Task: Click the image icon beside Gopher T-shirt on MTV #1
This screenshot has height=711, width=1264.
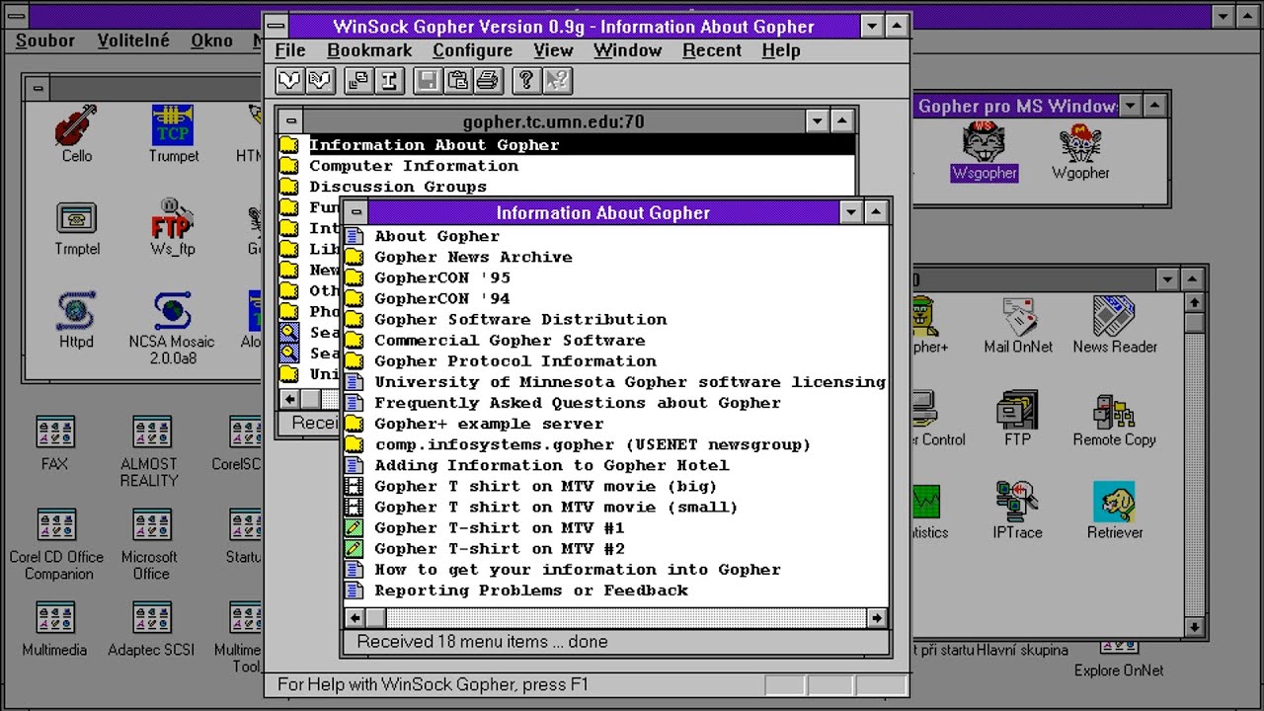Action: pyautogui.click(x=354, y=527)
